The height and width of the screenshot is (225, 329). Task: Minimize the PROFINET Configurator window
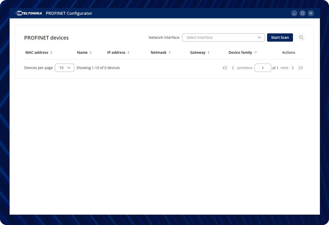[294, 13]
